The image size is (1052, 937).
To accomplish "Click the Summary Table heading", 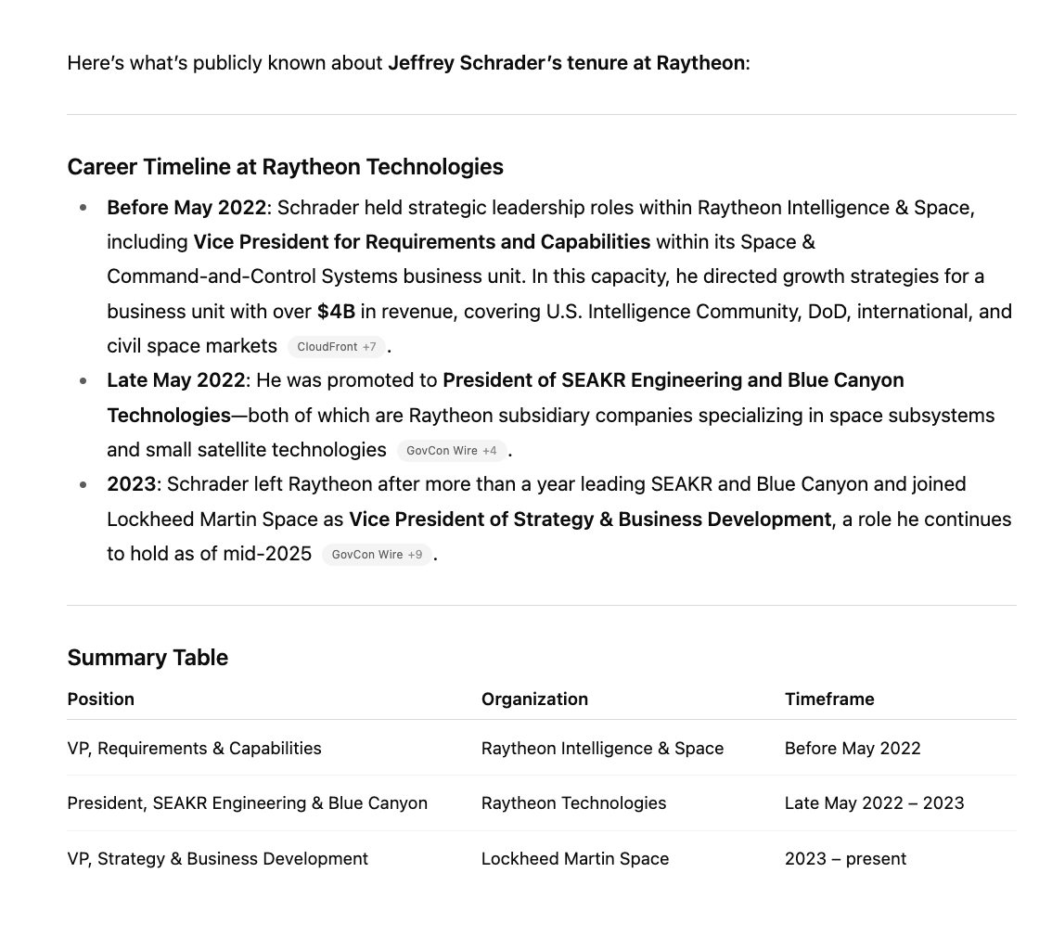I will pyautogui.click(x=148, y=658).
